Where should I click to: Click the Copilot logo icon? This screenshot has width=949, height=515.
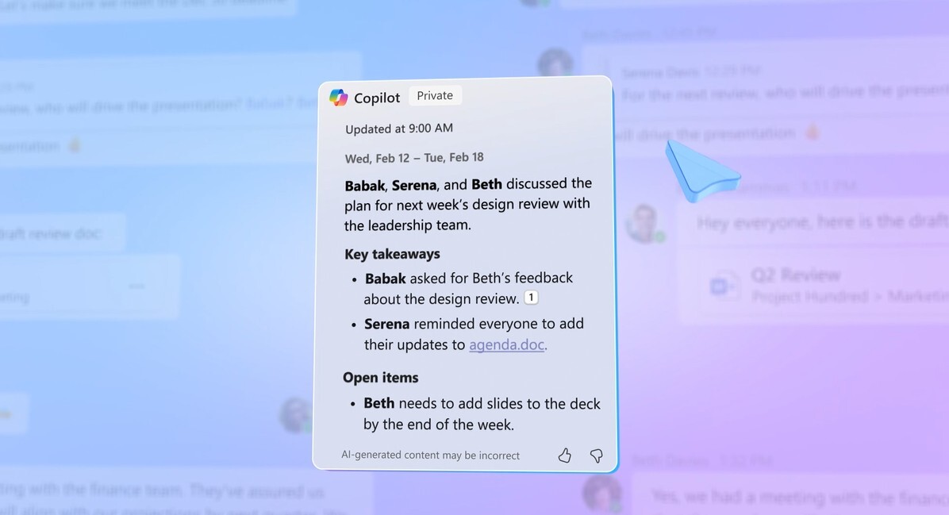[x=338, y=97]
